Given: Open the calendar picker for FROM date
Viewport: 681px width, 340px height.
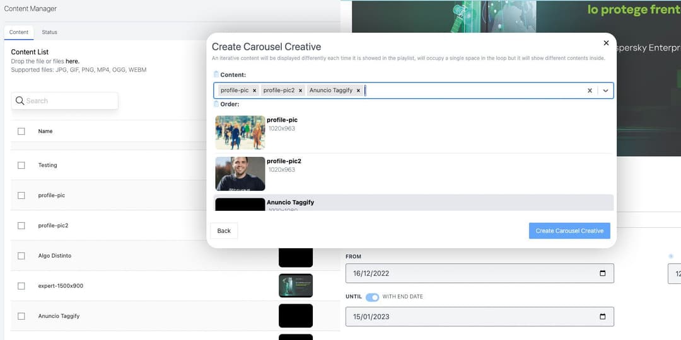Looking at the screenshot, I should [602, 273].
